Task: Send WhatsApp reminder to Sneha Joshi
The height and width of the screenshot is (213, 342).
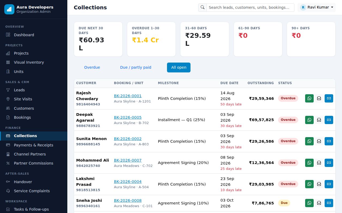Action: tap(309, 203)
